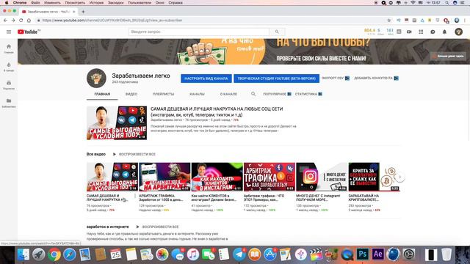This screenshot has width=470, height=264.
Task: Open the YouTube apps grid icon
Action: [421, 32]
